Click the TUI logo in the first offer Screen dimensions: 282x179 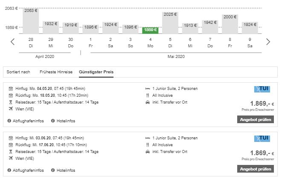262,89
